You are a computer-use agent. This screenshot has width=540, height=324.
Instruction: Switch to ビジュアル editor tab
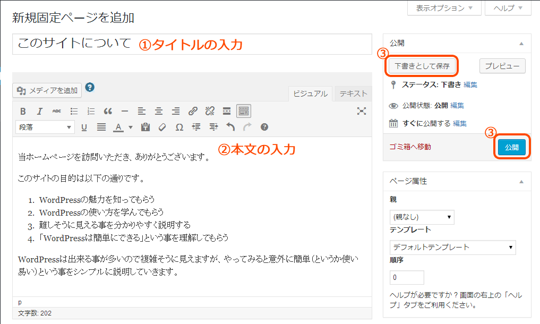310,94
